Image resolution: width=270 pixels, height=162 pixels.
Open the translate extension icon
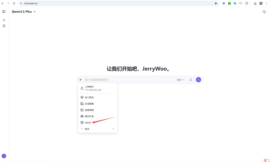tap(235, 3)
